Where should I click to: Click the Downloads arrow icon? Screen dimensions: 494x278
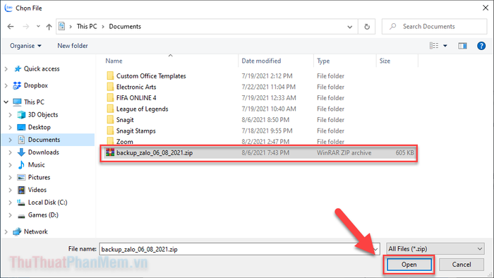point(21,152)
